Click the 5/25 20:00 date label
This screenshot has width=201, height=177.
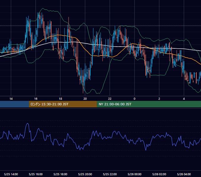(85, 174)
